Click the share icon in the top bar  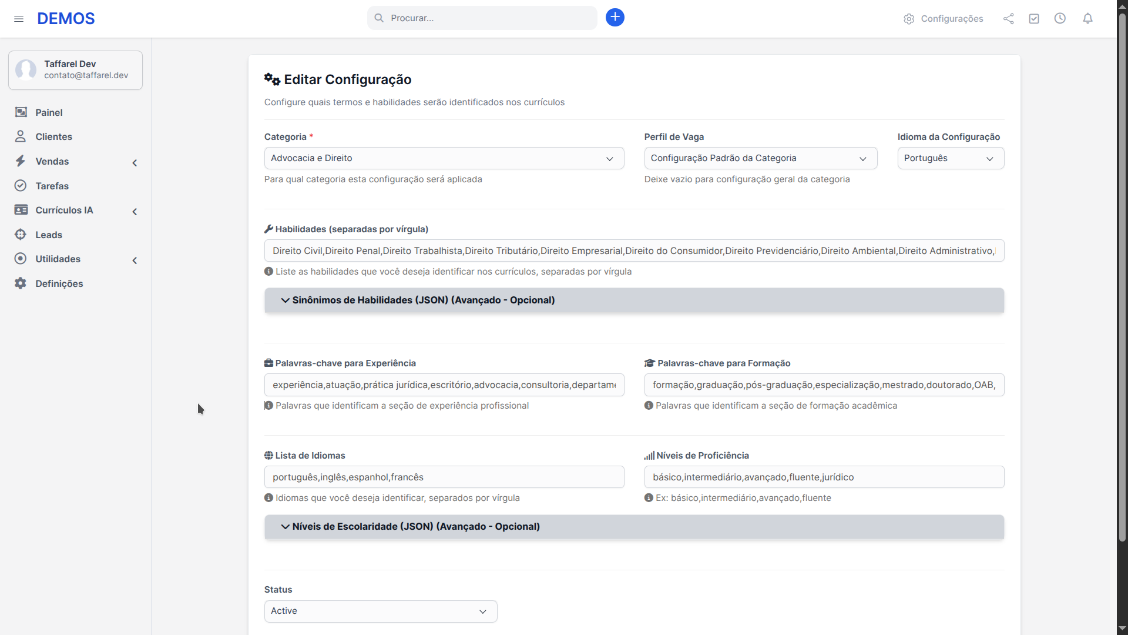click(x=1008, y=18)
